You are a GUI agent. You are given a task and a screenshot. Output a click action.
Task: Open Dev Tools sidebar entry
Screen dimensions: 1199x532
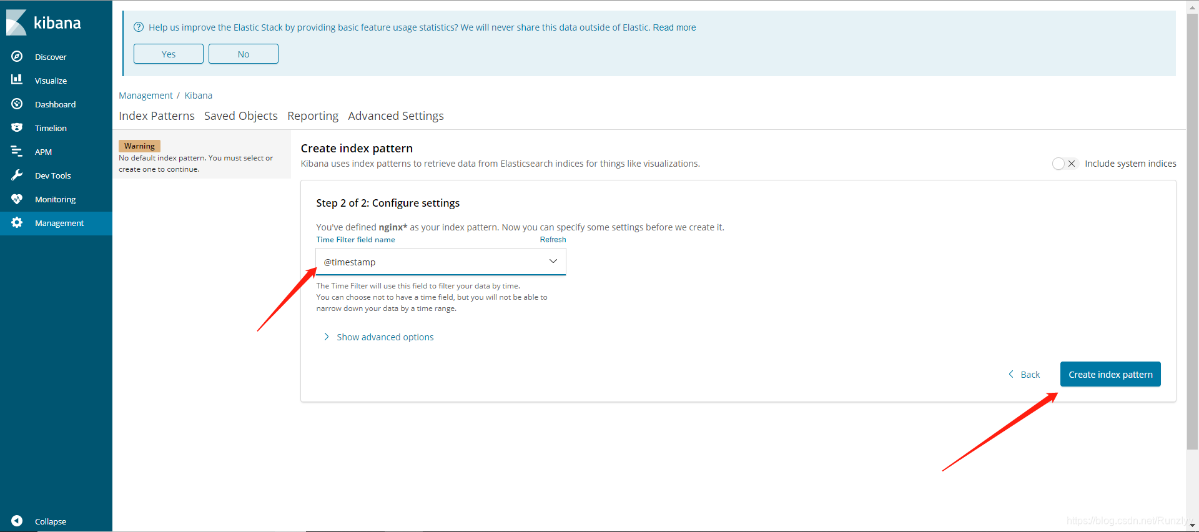pyautogui.click(x=56, y=175)
